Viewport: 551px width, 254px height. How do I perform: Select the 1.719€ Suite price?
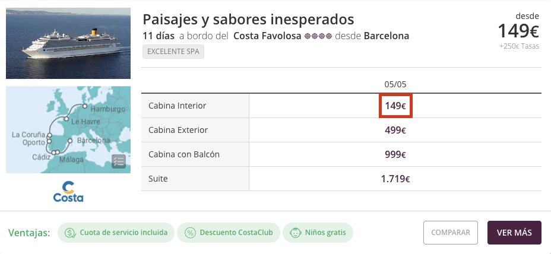click(x=395, y=179)
